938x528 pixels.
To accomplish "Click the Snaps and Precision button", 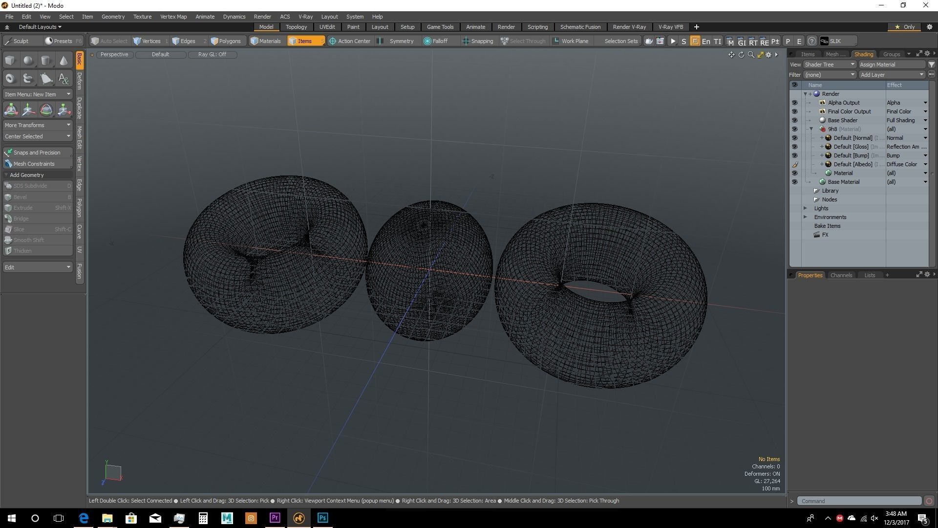I will [x=37, y=153].
